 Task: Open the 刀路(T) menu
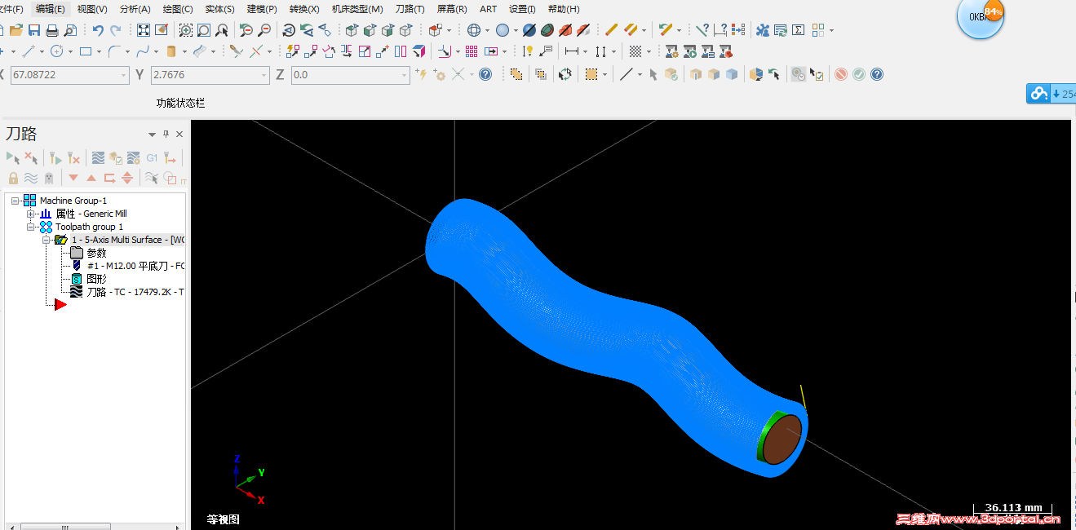[x=410, y=9]
